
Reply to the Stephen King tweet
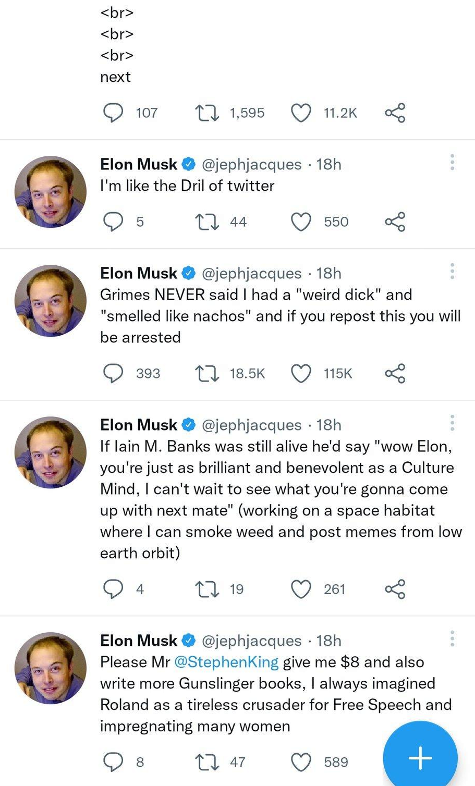[x=113, y=762]
